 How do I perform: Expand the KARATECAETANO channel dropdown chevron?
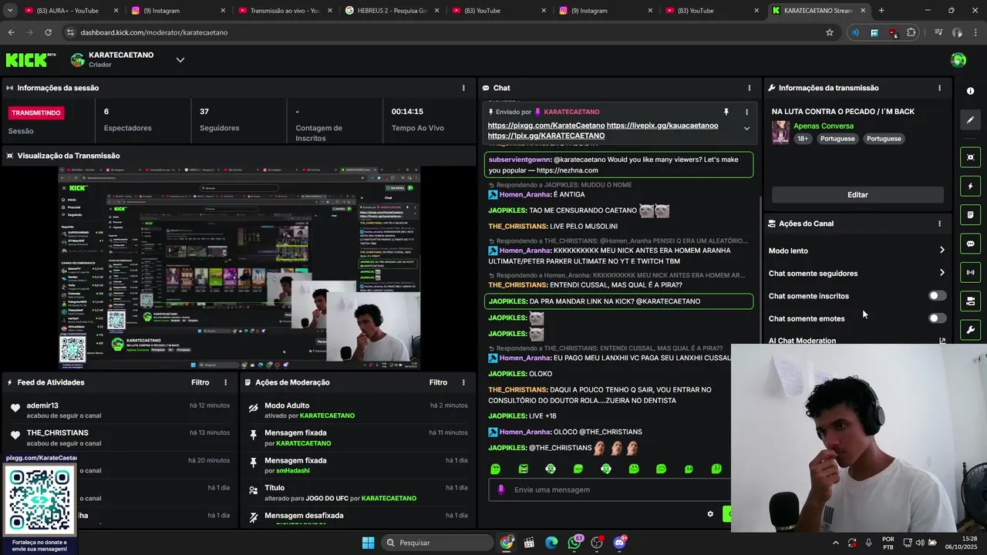pos(180,59)
